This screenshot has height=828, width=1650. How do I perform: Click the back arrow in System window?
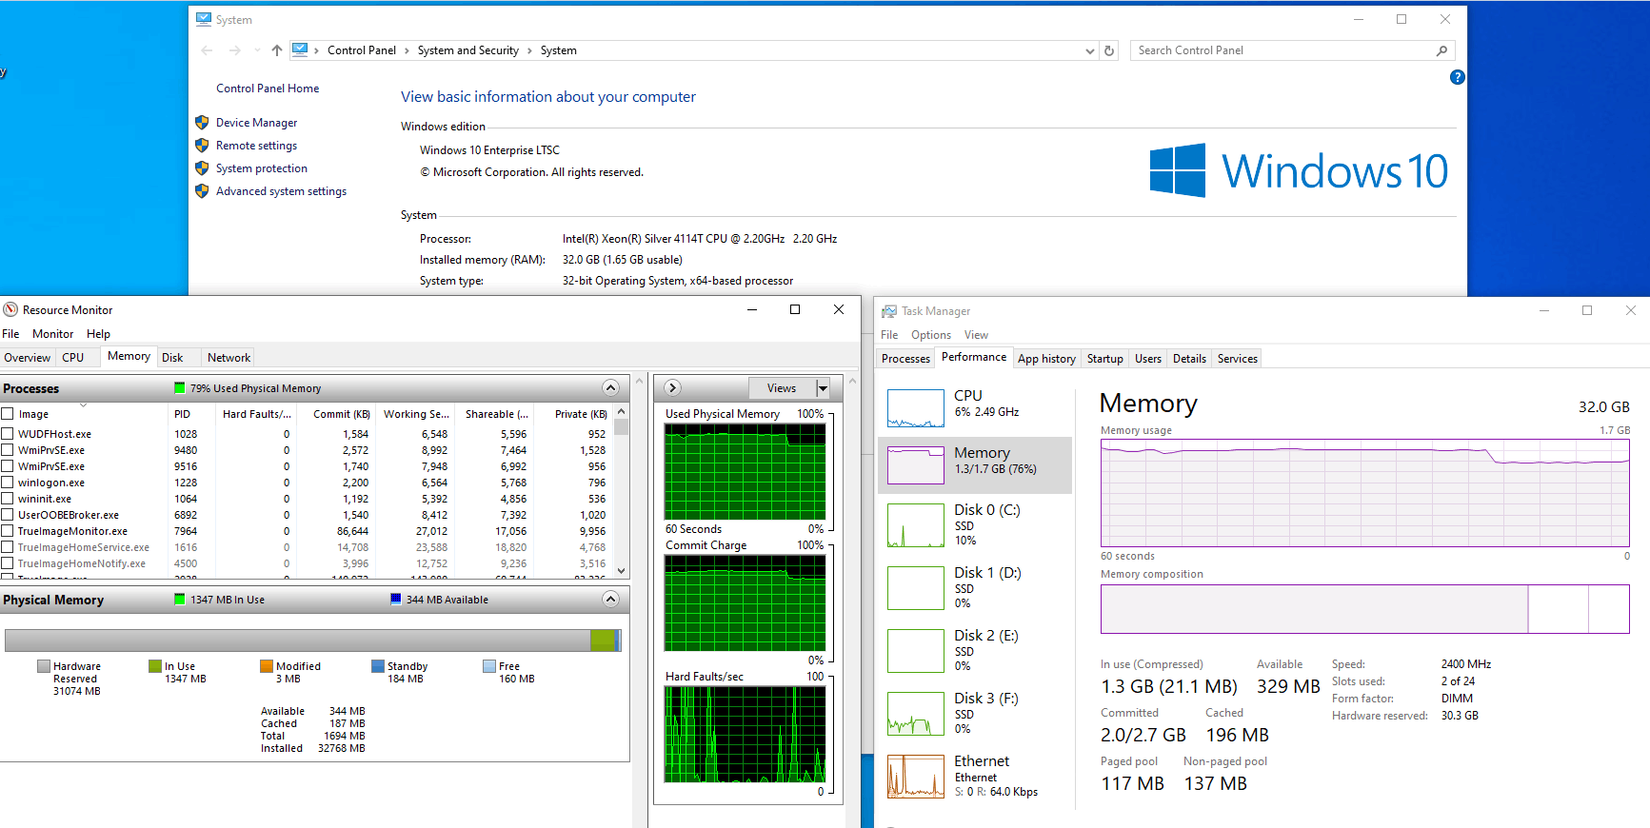(x=208, y=50)
